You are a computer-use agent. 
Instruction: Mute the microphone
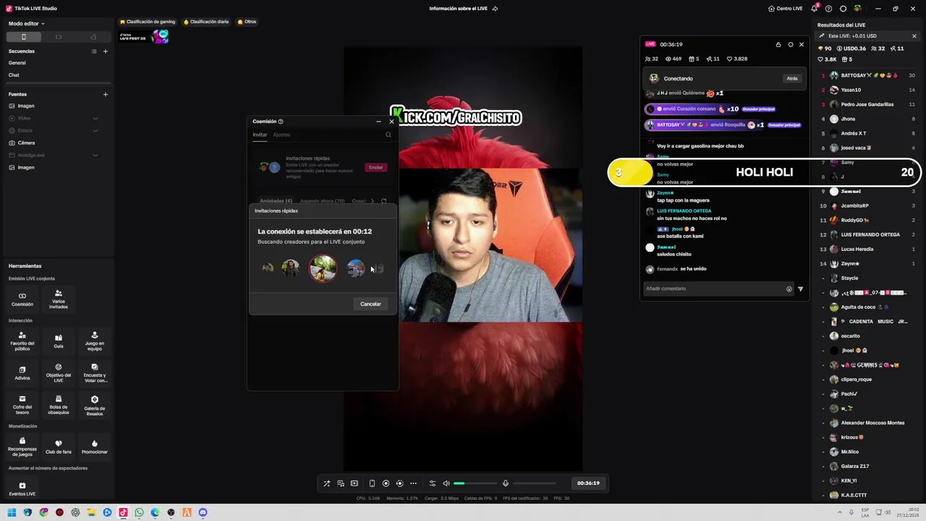pos(506,483)
